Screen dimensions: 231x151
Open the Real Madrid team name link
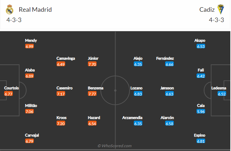coord(35,10)
